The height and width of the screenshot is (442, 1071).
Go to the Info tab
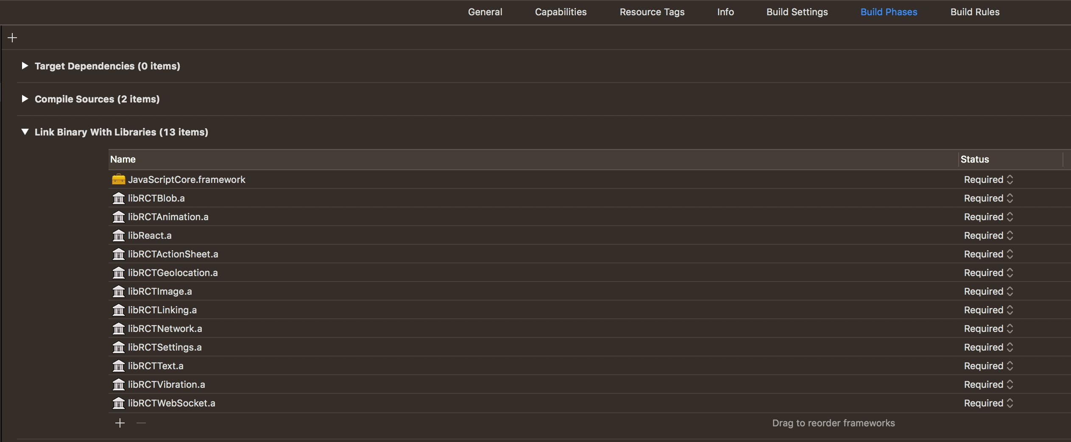coord(725,12)
